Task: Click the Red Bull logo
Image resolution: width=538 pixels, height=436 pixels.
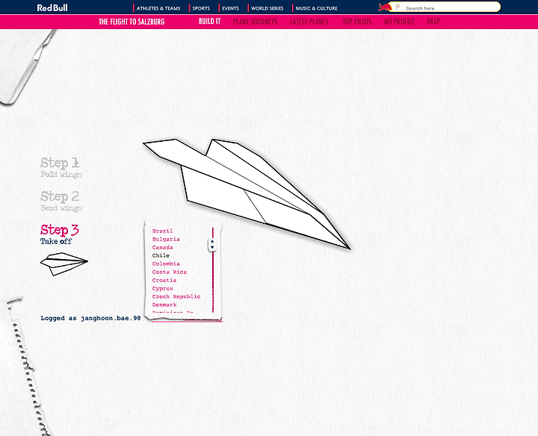Action: (x=52, y=7)
